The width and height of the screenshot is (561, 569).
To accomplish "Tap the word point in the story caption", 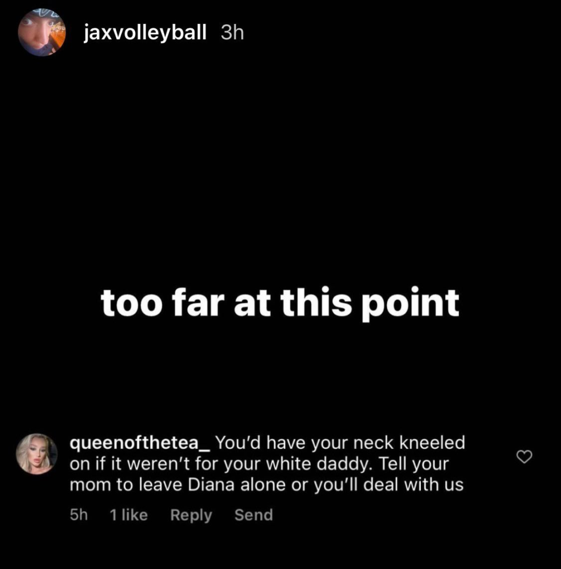I will pos(411,304).
